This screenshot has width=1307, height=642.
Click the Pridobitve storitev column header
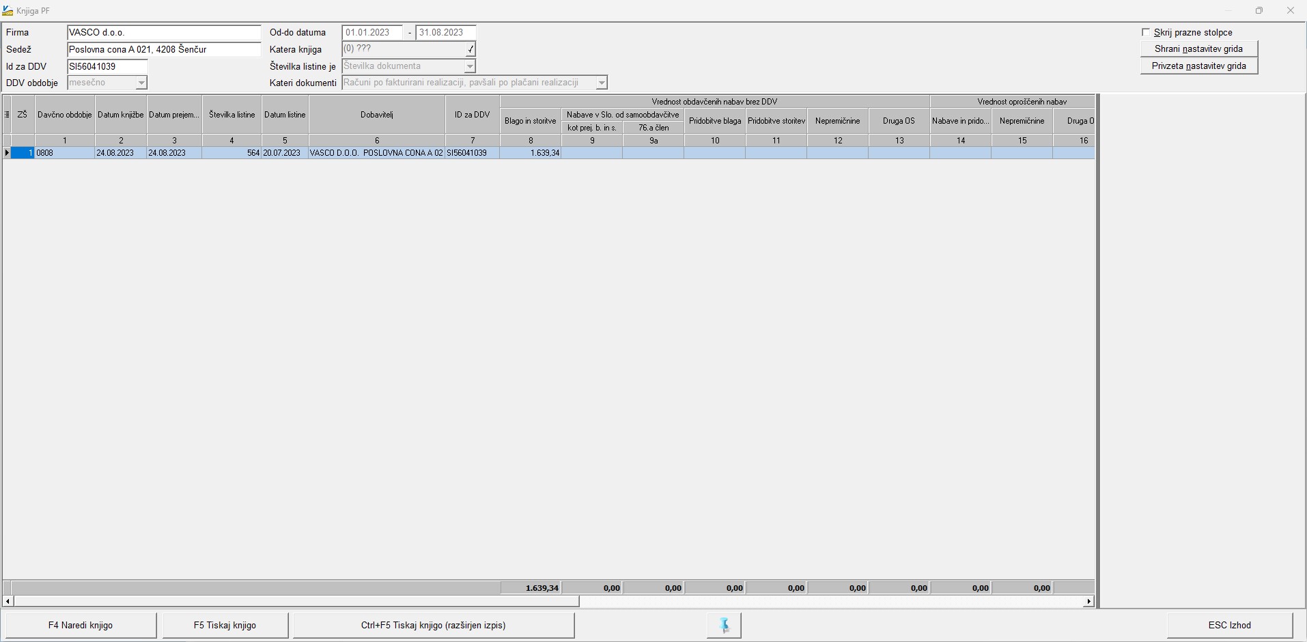point(776,121)
